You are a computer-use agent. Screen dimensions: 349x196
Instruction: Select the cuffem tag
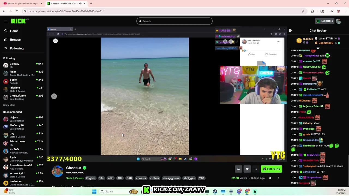154,178
